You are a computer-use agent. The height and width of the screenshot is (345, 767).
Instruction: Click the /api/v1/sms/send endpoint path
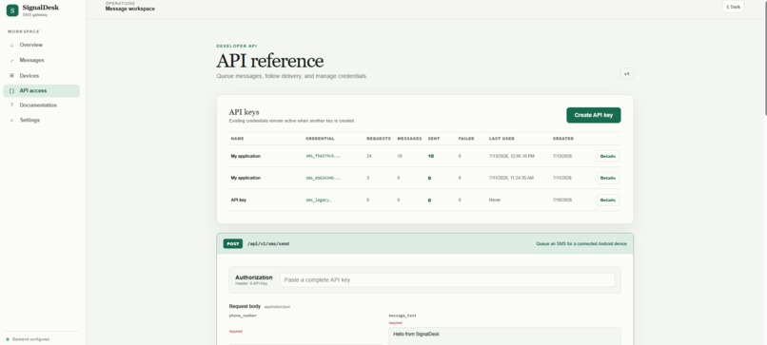click(268, 244)
